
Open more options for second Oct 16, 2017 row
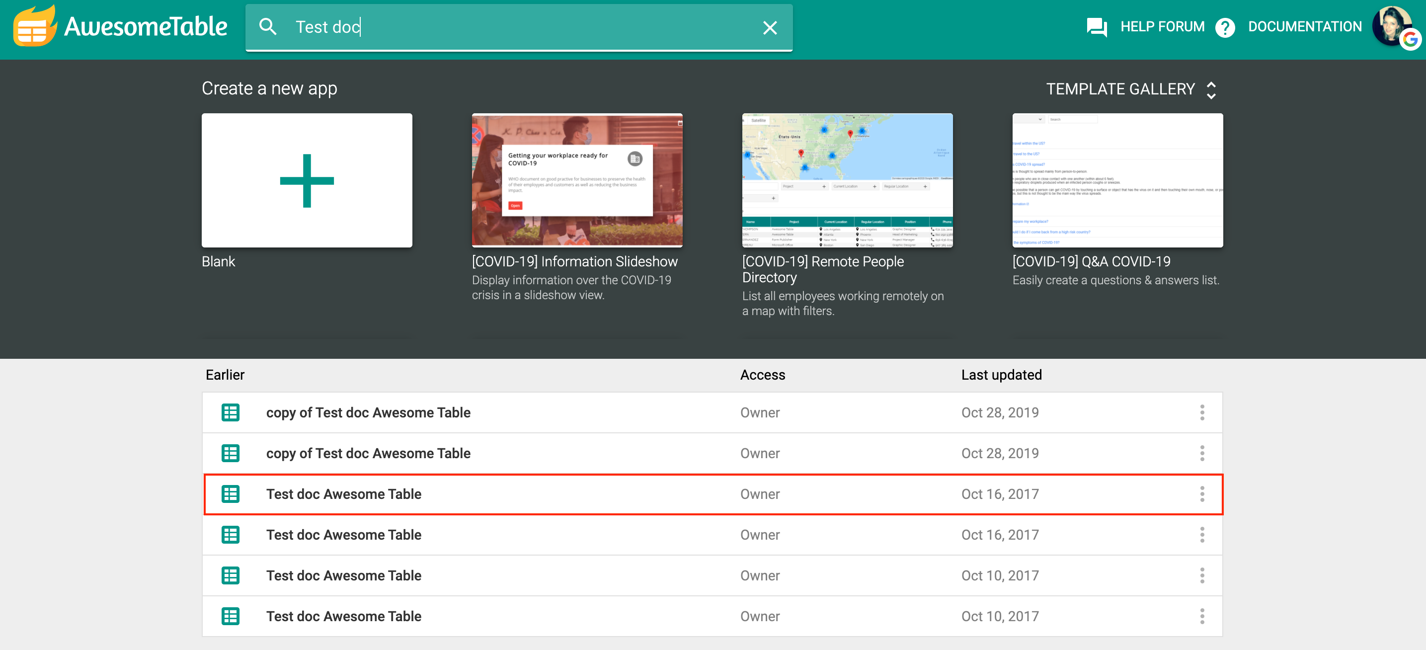tap(1202, 535)
